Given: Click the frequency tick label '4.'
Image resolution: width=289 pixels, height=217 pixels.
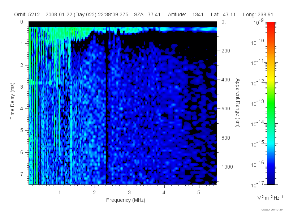Looking at the screenshot, I should pos(165,193).
